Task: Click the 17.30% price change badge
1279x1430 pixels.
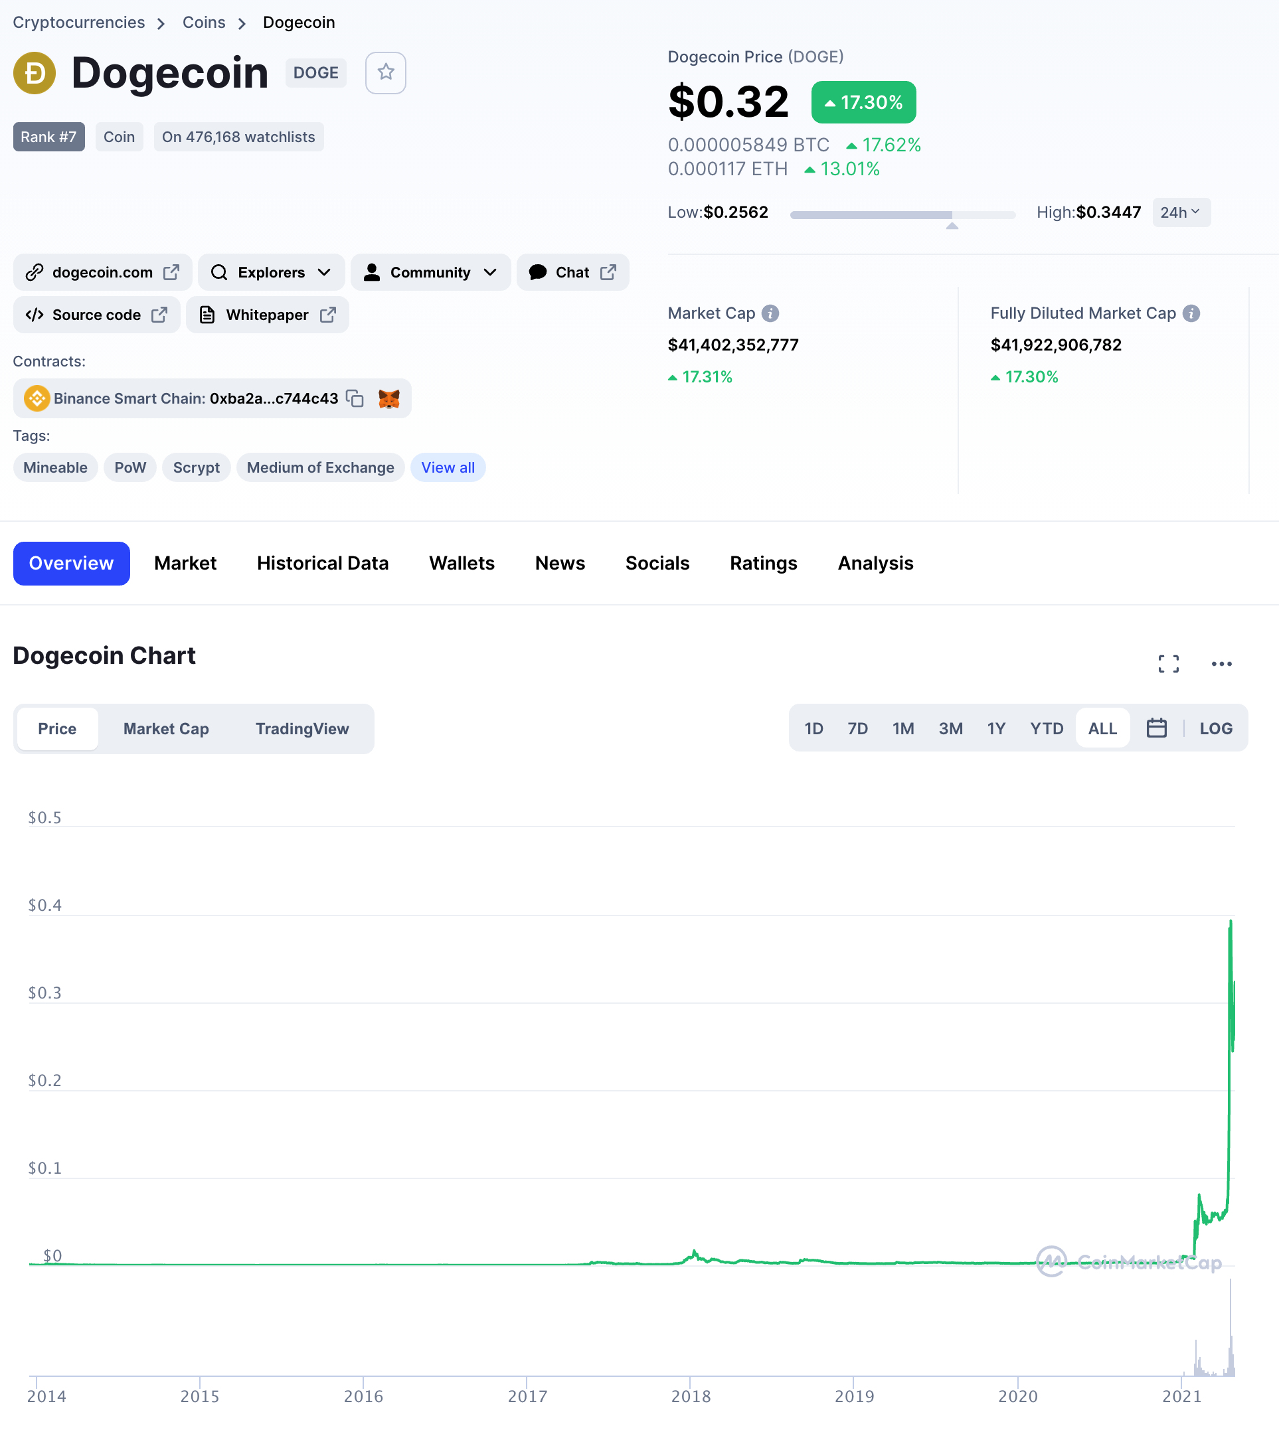Action: 864,102
